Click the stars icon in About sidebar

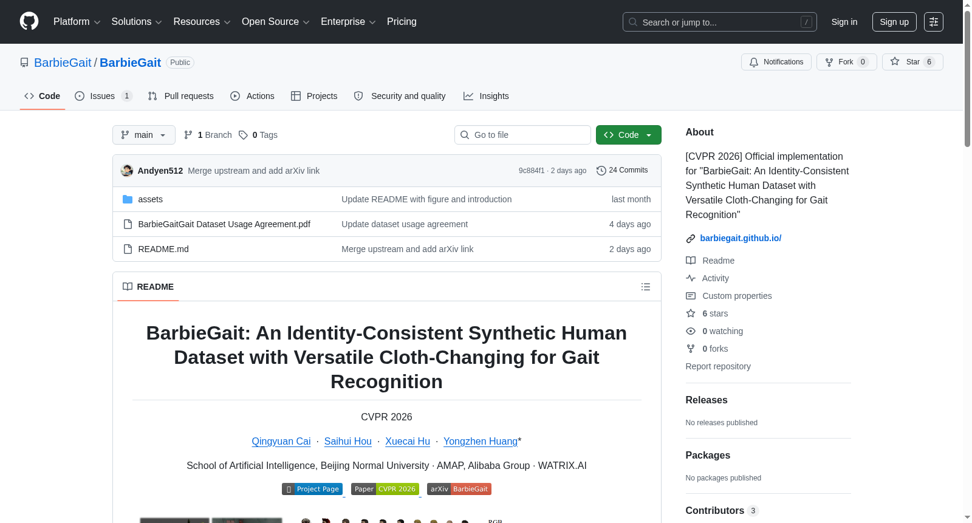(x=691, y=313)
